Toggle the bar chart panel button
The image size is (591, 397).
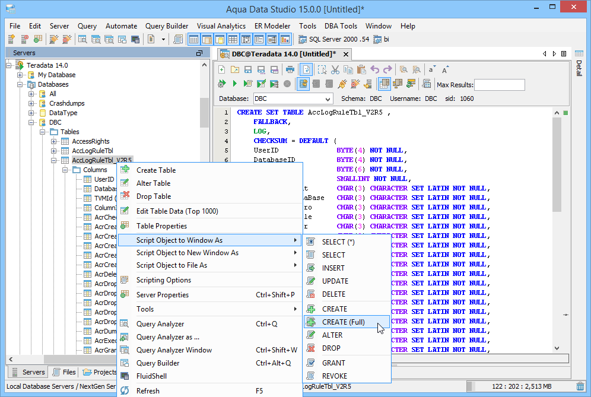(x=285, y=39)
